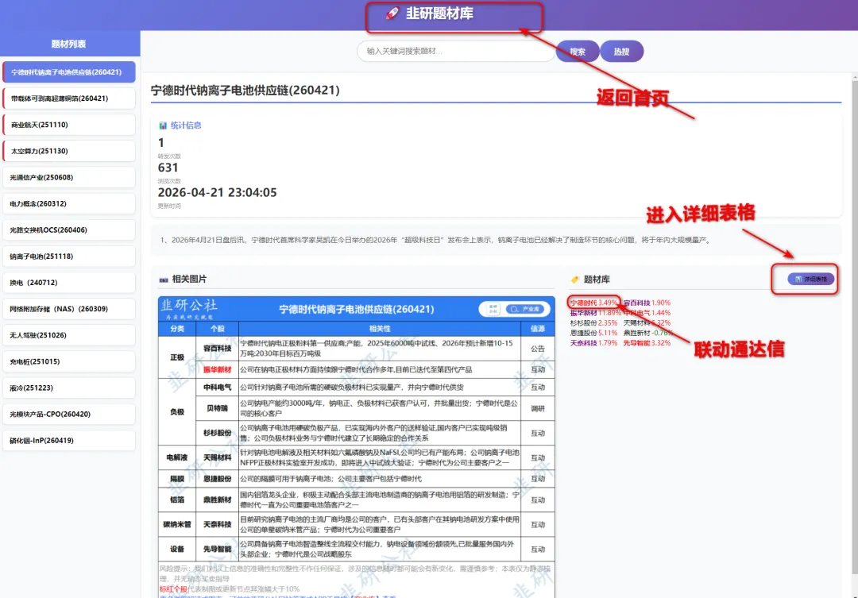Viewport: 858px width, 598px height.
Task: Focus the keyword search input field
Action: click(x=456, y=51)
